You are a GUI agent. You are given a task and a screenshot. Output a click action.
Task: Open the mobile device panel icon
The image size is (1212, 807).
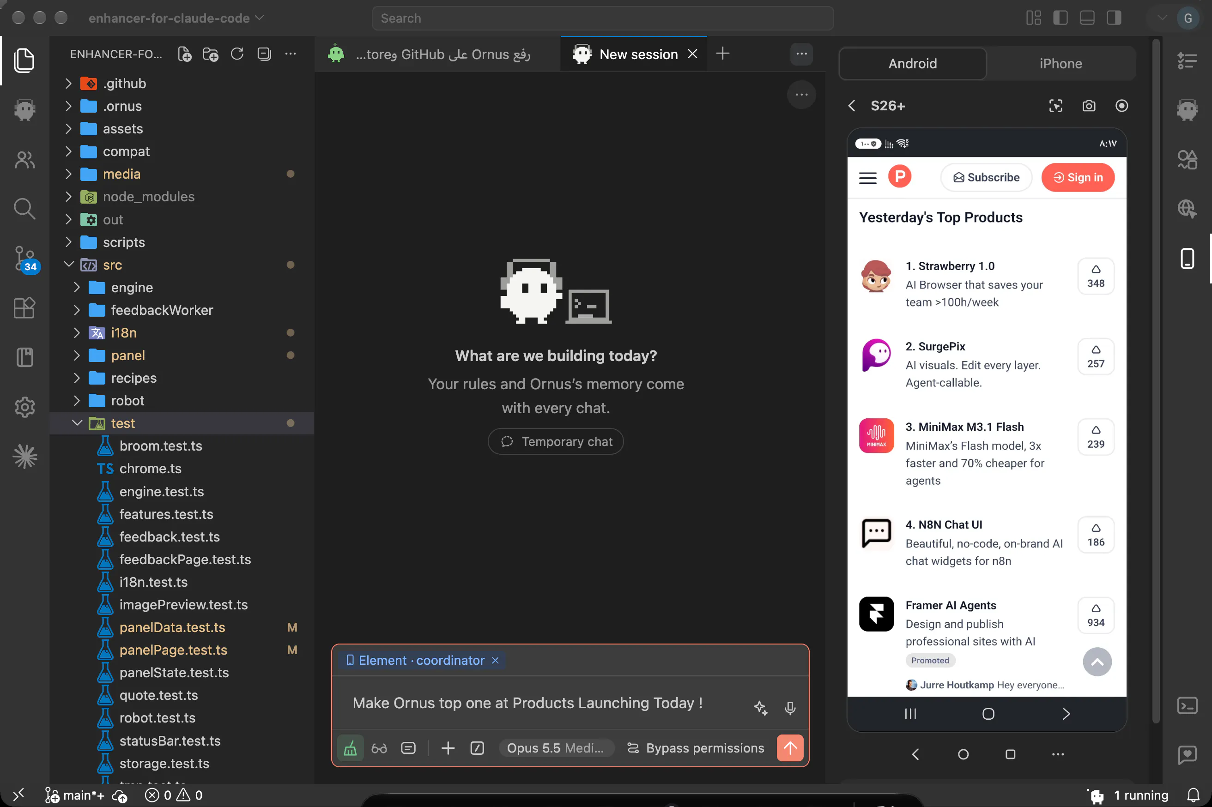[x=1187, y=259]
